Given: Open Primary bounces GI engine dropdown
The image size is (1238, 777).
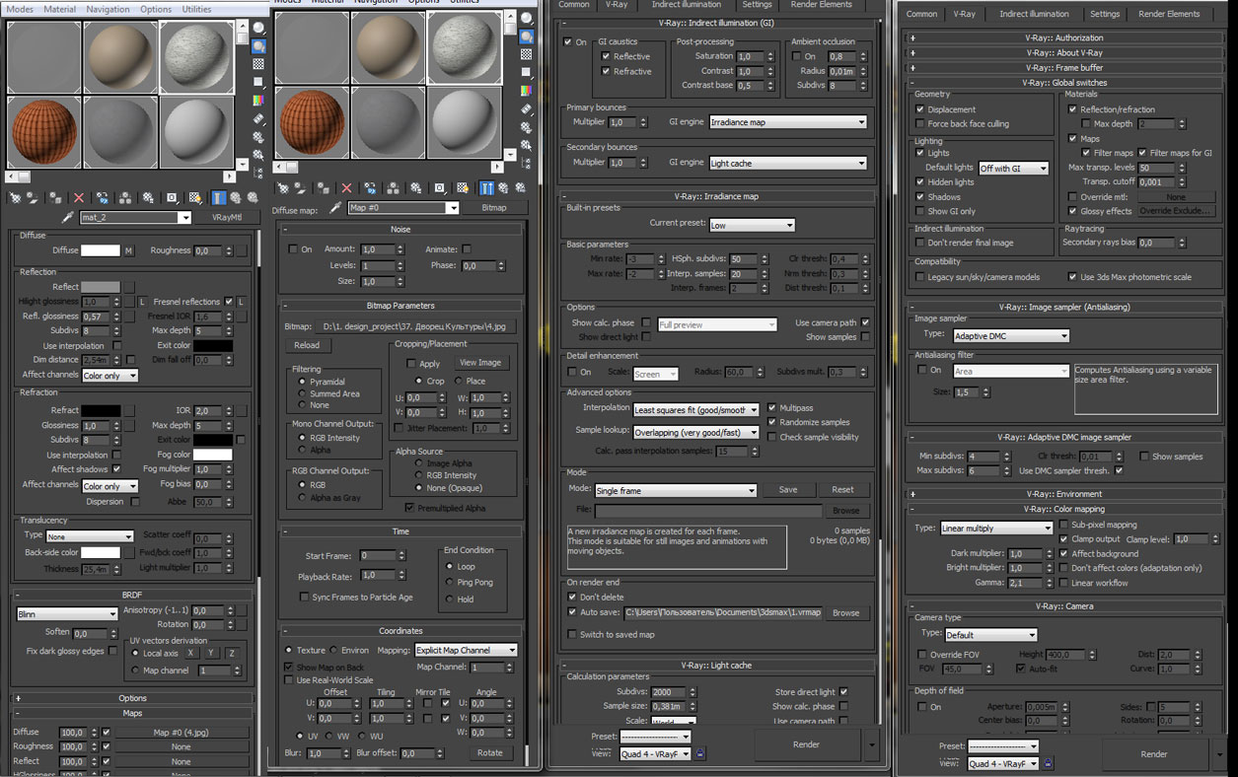Looking at the screenshot, I should click(787, 122).
